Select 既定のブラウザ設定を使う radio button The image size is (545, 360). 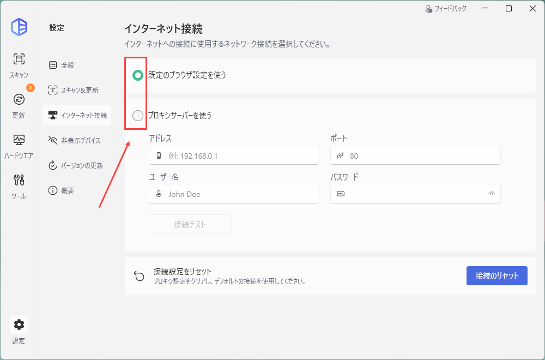tap(138, 75)
